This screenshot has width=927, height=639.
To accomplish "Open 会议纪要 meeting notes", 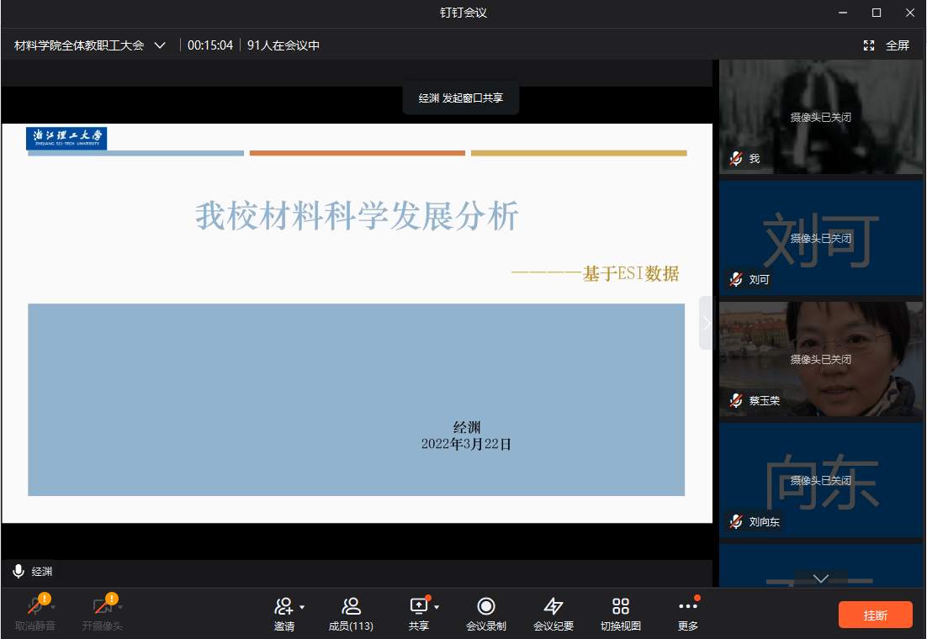I will tap(553, 606).
